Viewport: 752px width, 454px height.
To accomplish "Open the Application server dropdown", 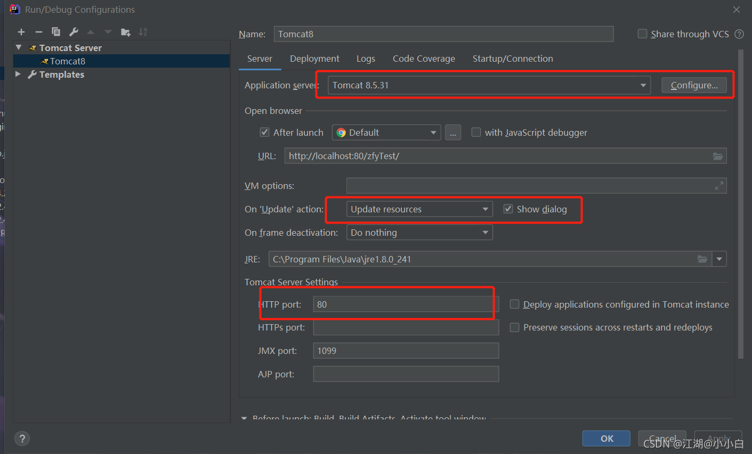I will point(489,85).
